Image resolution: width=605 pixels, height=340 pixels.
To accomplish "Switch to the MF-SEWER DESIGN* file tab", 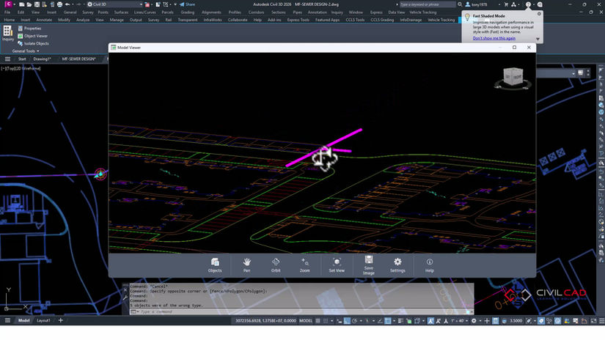I will coord(78,59).
